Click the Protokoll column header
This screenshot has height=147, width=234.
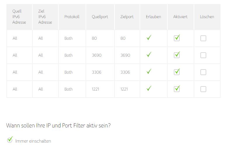coord(72,17)
